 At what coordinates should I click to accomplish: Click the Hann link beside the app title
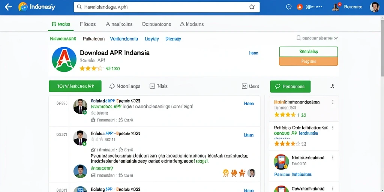253,53
